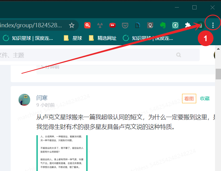The height and width of the screenshot is (171, 221).
Task: Open first 知识星球 bookmark
Action: coord(28,38)
